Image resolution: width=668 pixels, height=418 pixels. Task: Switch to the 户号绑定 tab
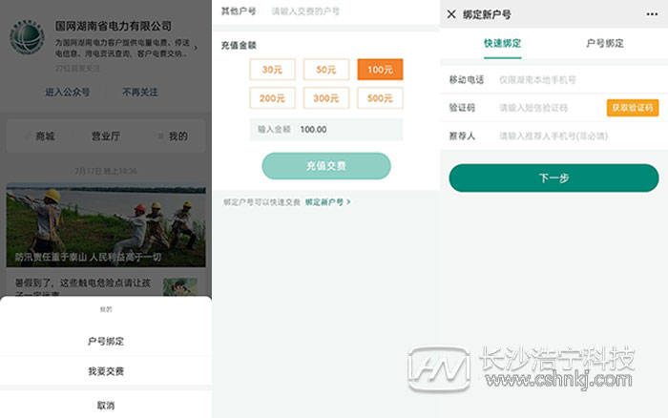click(604, 44)
